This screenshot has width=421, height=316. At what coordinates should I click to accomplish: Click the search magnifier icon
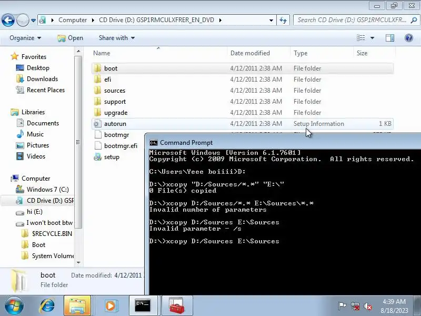[x=414, y=20]
